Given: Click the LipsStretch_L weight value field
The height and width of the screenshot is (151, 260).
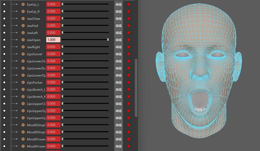Looking at the screenshot, I should (53, 90).
